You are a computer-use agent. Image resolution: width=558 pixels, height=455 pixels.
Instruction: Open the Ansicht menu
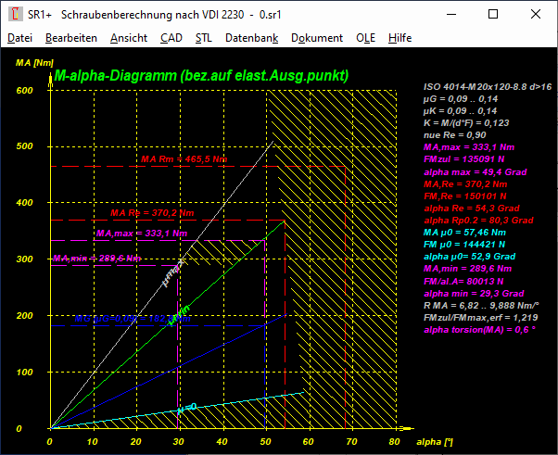[x=128, y=38]
